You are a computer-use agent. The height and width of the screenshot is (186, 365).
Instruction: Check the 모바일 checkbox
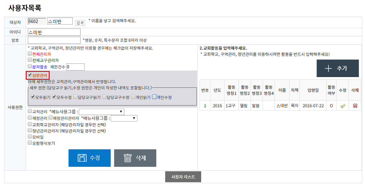point(30,136)
